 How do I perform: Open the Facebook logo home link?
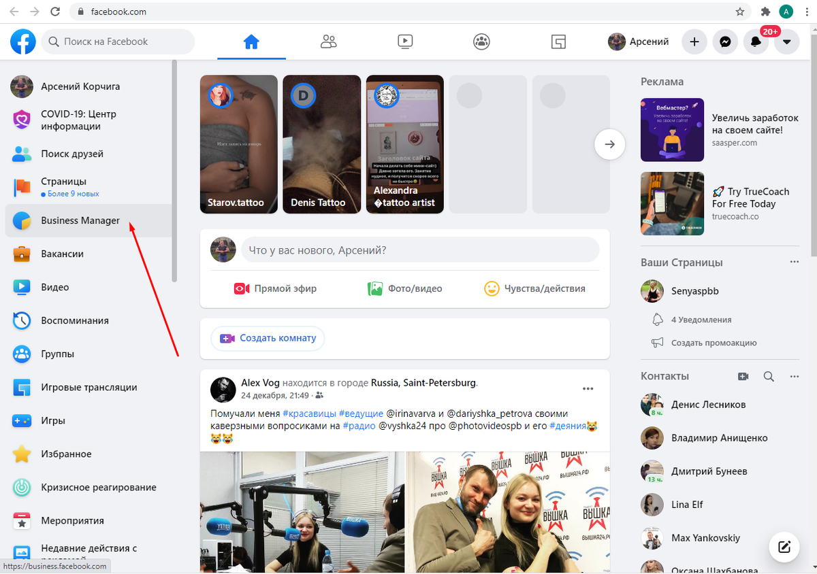point(23,41)
